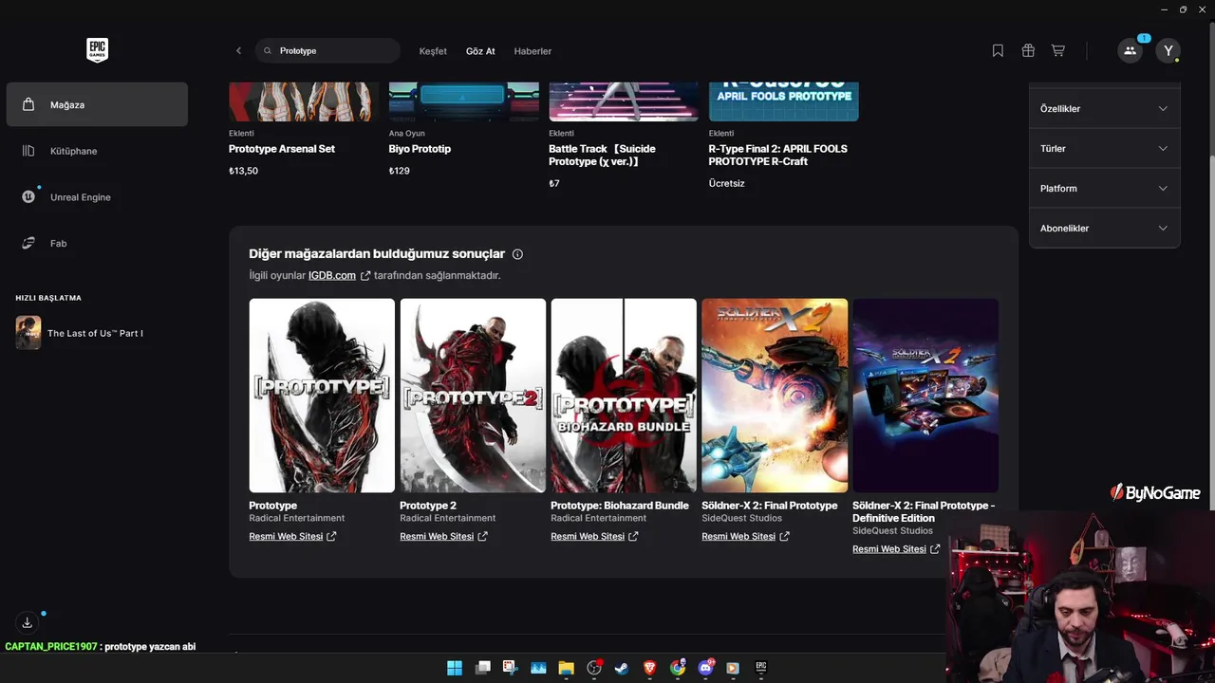Select Kütüphane in the sidebar
1215x683 pixels.
(97, 151)
